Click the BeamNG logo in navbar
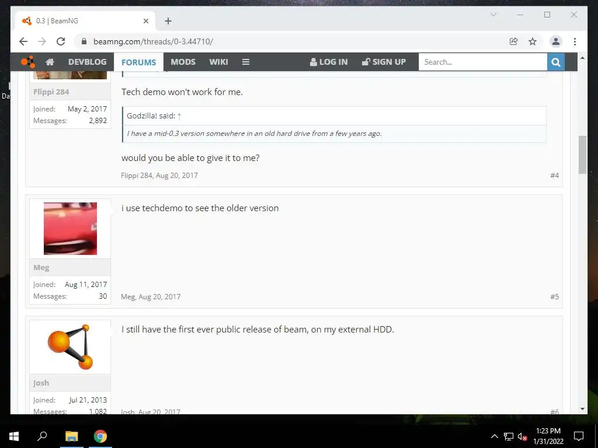598x448 pixels. (x=28, y=62)
